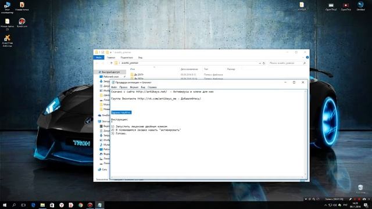Open the Recycle Bin desktop icon
Screen dimensions: 372x209
tap(360, 189)
